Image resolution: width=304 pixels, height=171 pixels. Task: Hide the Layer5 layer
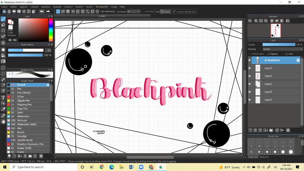[x=249, y=92]
